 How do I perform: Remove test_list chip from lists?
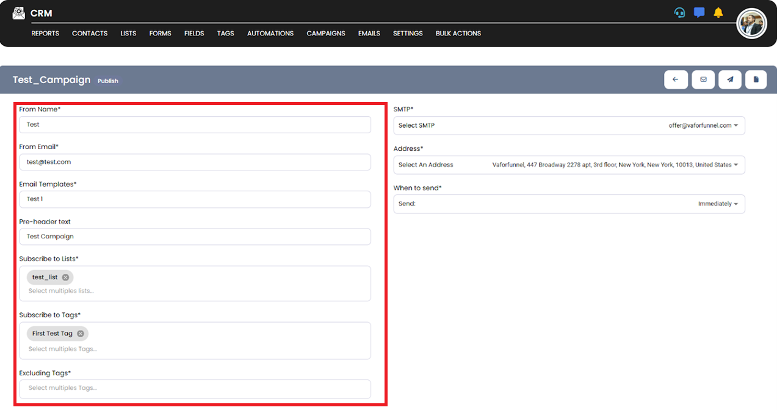(66, 277)
